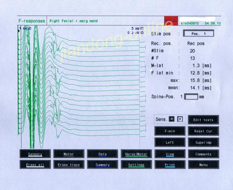Viewport: 233px width, 190px height.
Task: Reset cursors with Reset Cur
Action: 203,131
